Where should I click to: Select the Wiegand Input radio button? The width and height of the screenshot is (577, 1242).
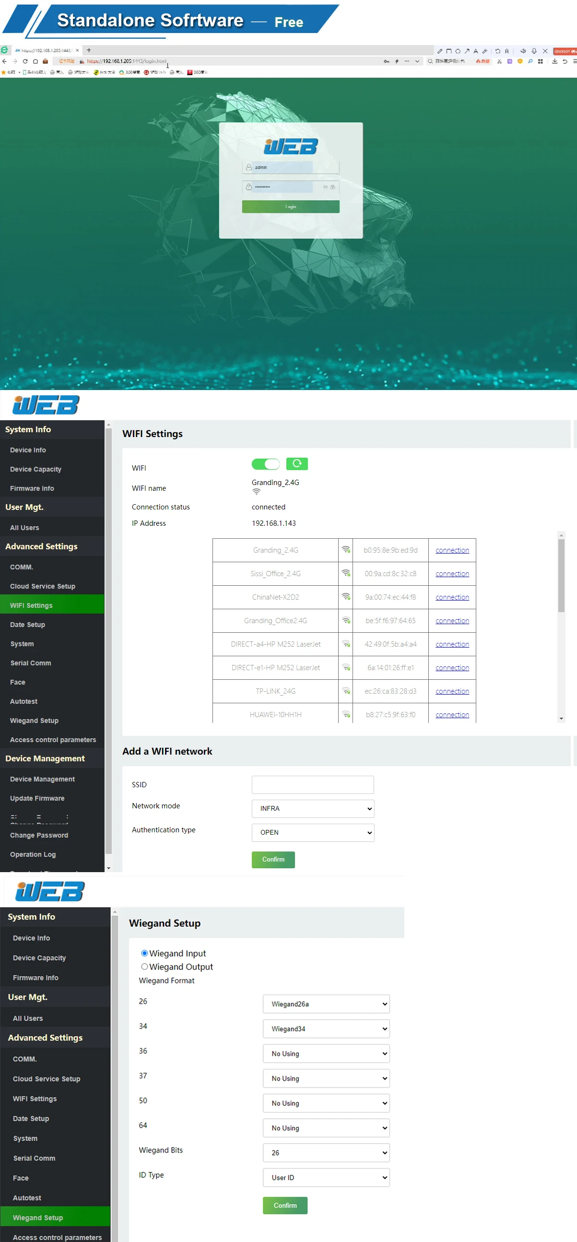point(144,953)
